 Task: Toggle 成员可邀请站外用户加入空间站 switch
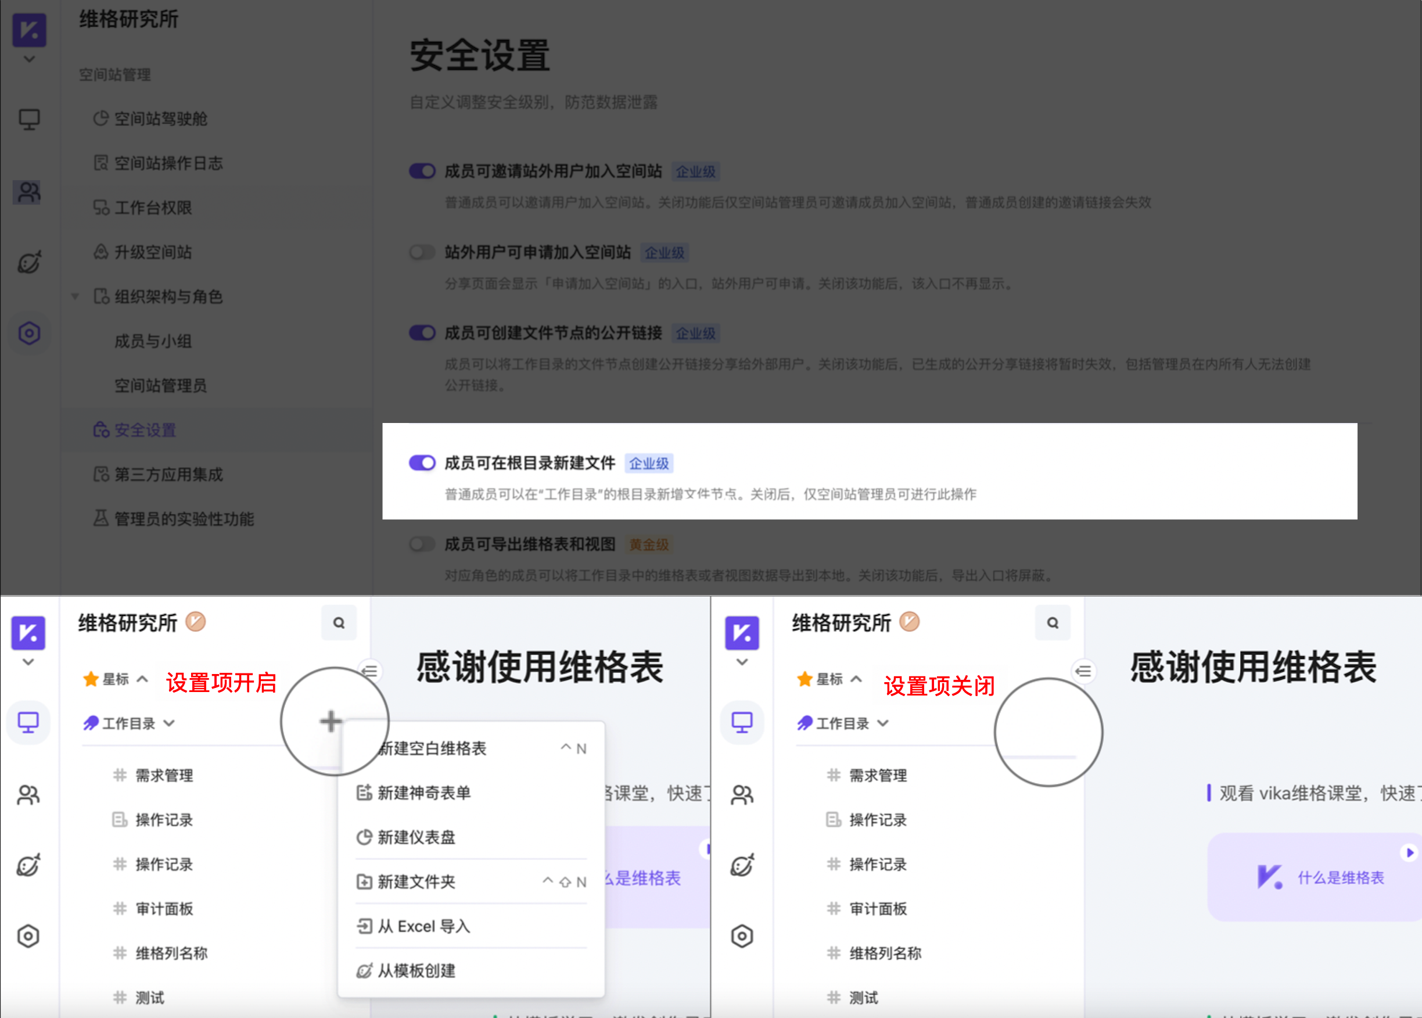pos(422,171)
